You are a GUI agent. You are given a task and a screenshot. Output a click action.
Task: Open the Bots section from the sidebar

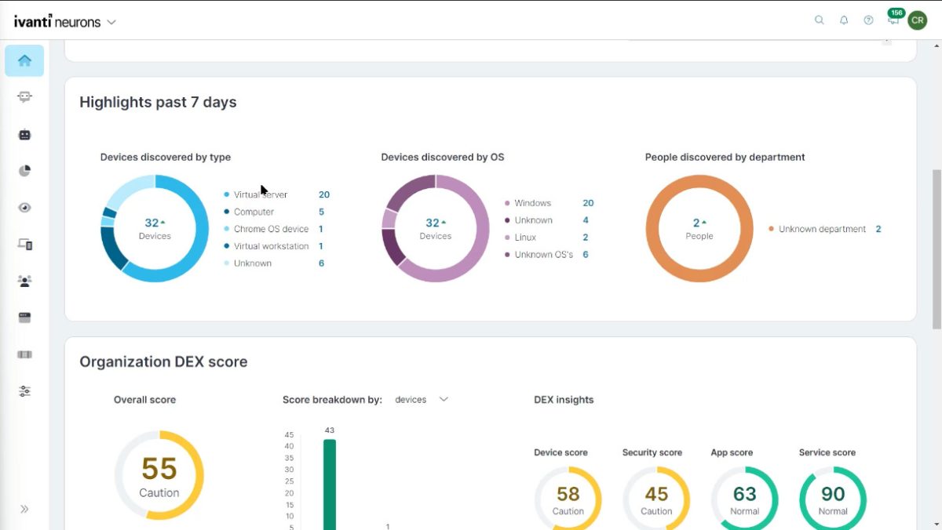coord(24,134)
